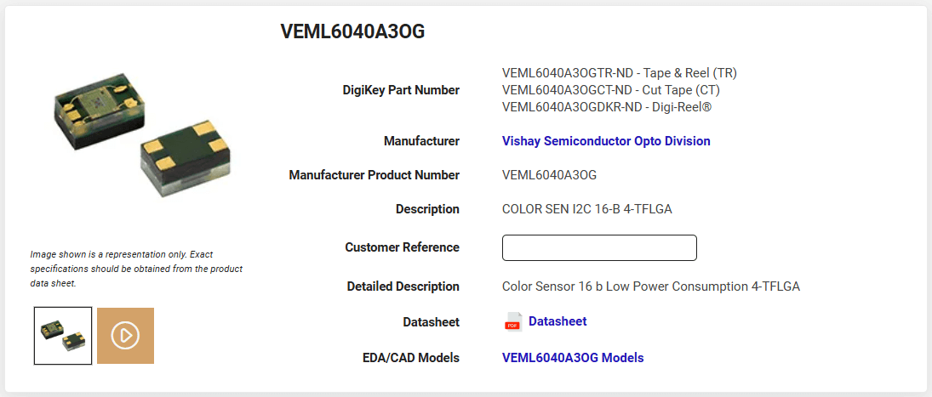
Task: Click the COLOR SEN I2C description text
Action: [587, 209]
